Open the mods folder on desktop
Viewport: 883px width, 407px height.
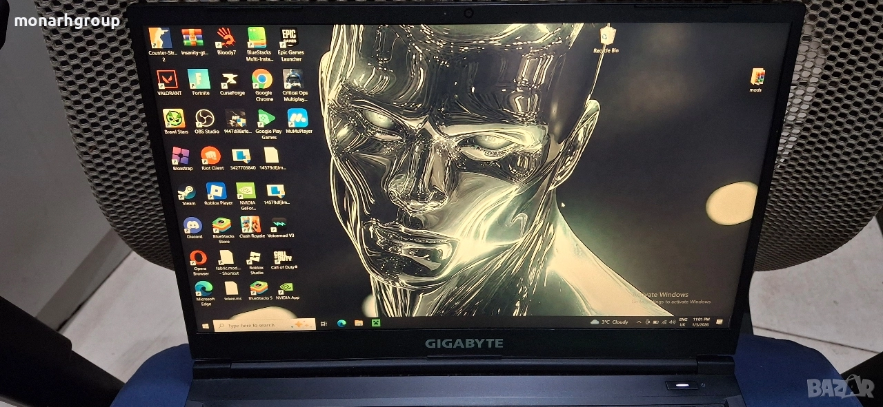coord(756,77)
